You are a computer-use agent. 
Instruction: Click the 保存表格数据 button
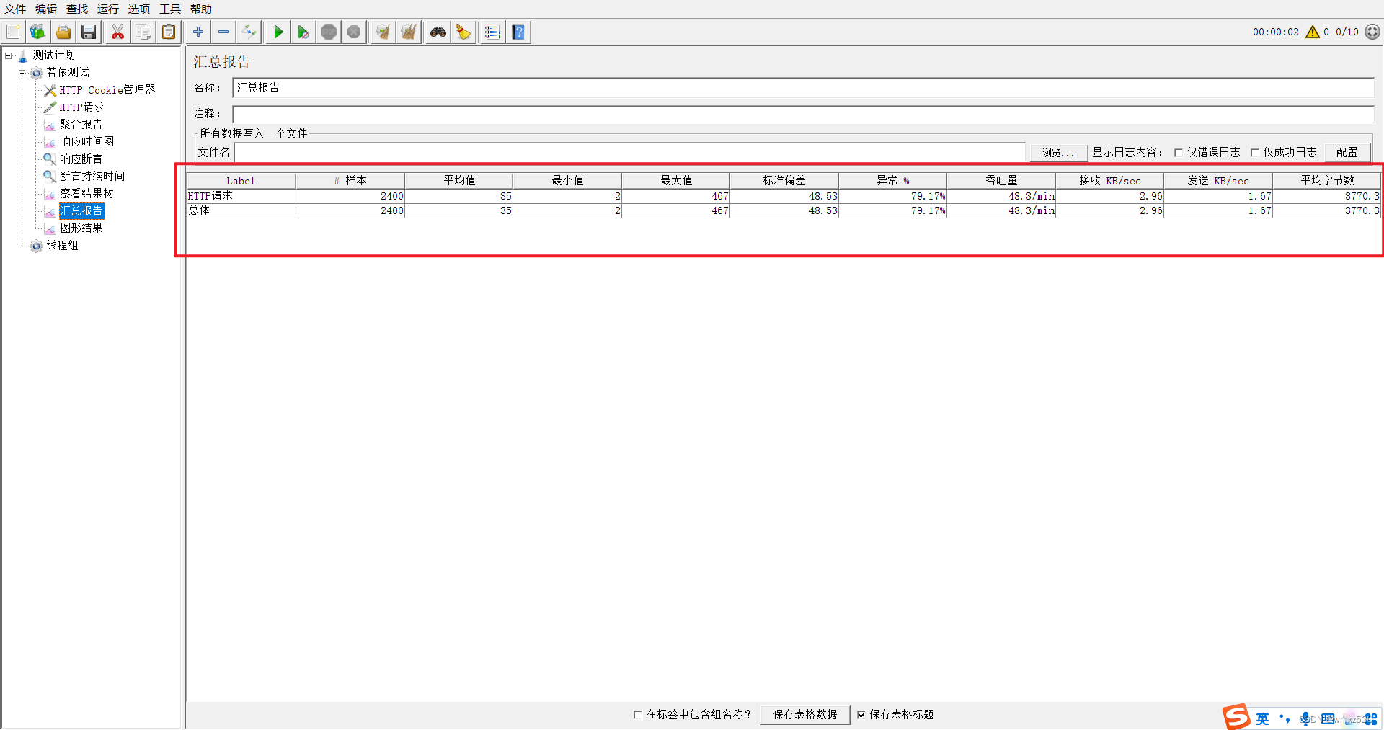(x=804, y=715)
